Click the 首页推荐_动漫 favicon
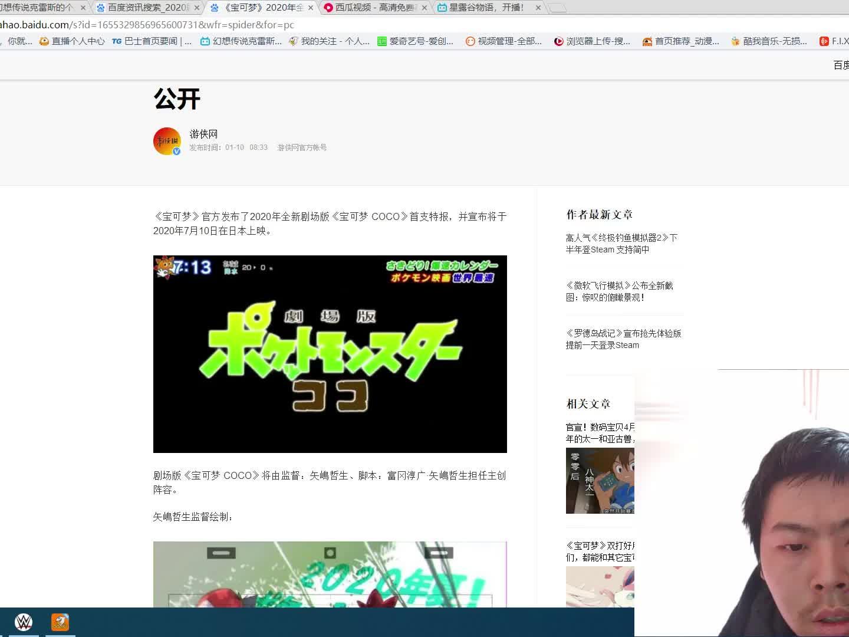Image resolution: width=849 pixels, height=637 pixels. (647, 41)
